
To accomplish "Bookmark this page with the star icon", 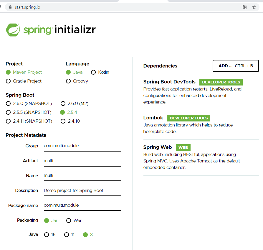I will coord(254,7).
